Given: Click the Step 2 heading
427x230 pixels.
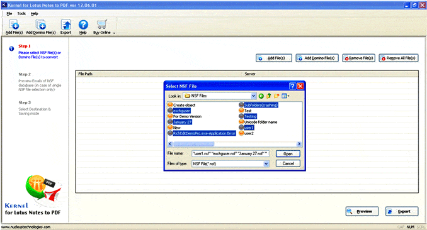Looking at the screenshot, I should tap(25, 74).
